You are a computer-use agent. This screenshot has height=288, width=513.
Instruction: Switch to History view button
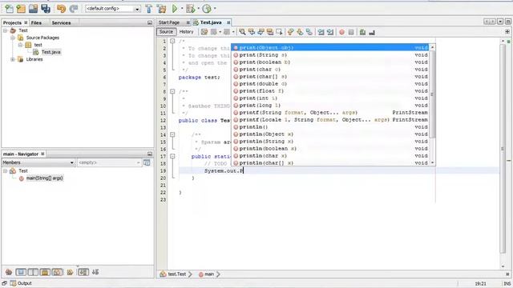coord(187,32)
